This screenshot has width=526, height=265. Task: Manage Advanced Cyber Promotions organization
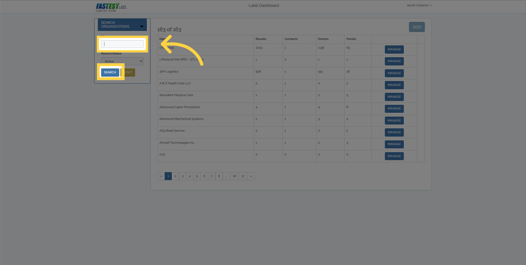(394, 109)
